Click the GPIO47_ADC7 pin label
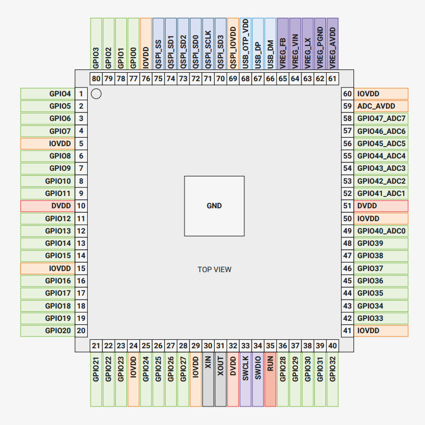Image resolution: width=425 pixels, height=425 pixels. click(x=381, y=118)
